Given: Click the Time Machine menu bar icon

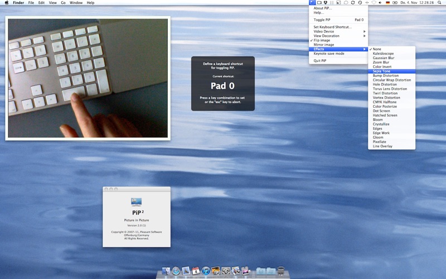Looking at the screenshot, I should pos(360,3).
